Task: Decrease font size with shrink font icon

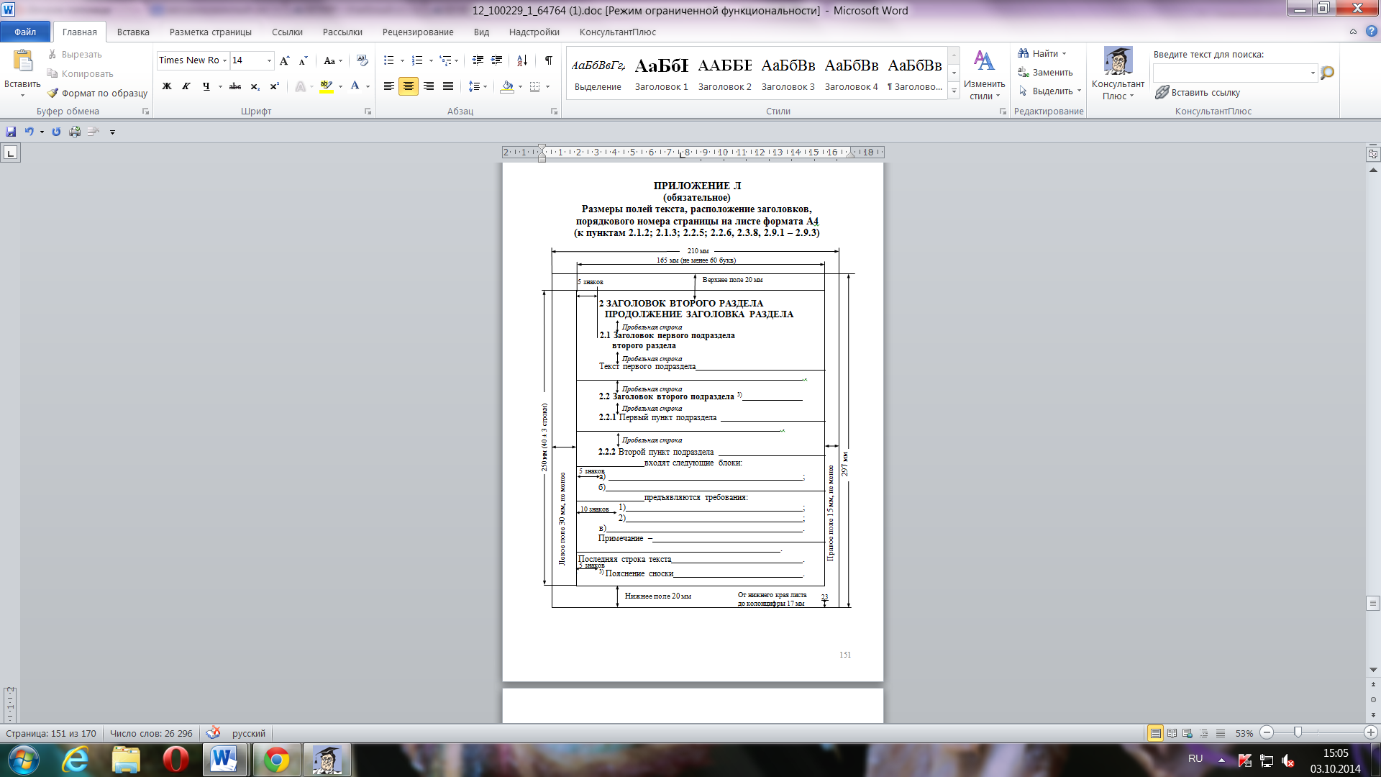Action: (303, 60)
